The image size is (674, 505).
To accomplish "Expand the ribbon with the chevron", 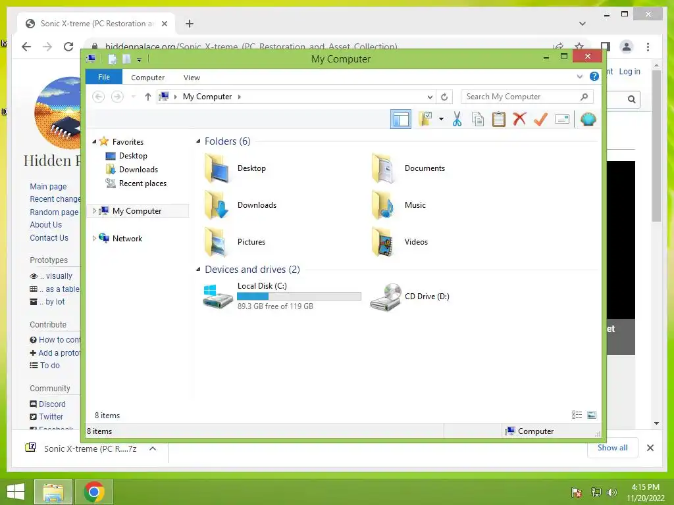I will [x=580, y=77].
